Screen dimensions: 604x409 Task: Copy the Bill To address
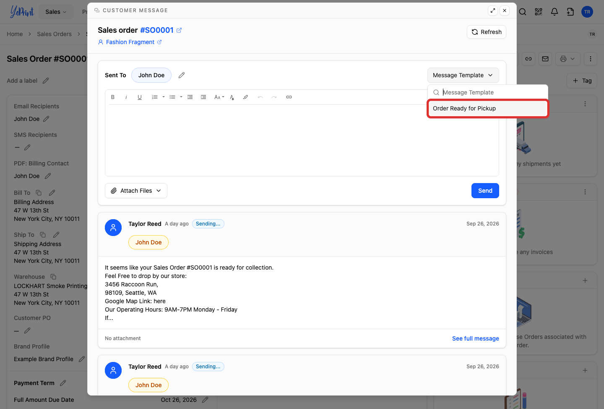pyautogui.click(x=39, y=193)
